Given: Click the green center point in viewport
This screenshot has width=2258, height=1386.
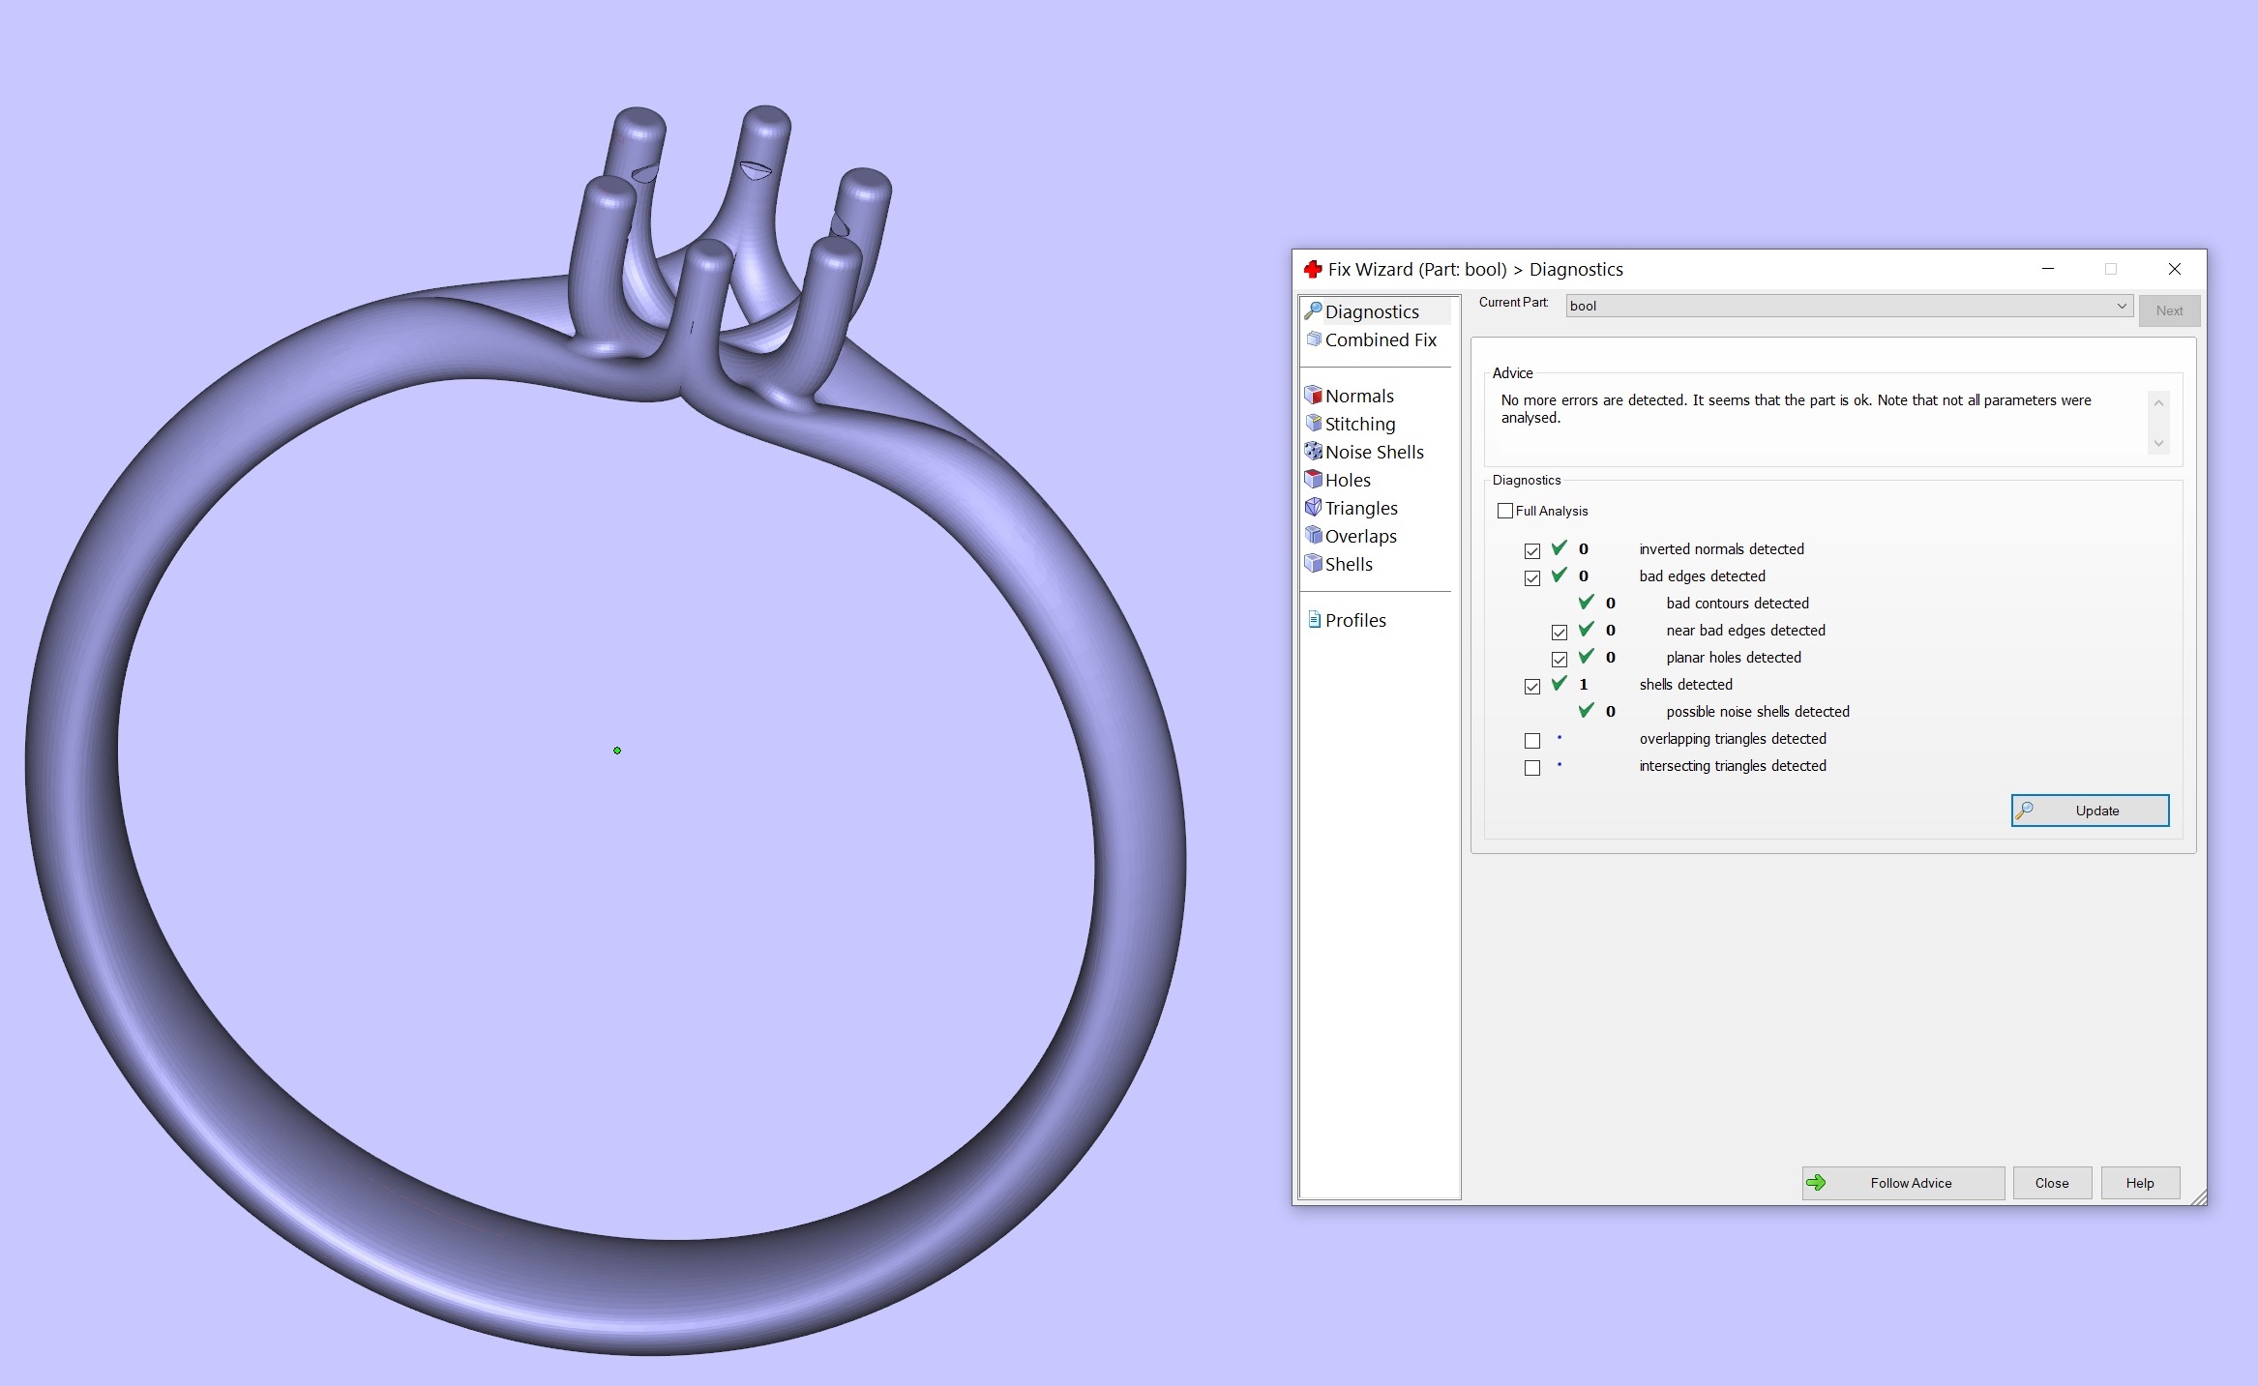Looking at the screenshot, I should click(x=617, y=751).
